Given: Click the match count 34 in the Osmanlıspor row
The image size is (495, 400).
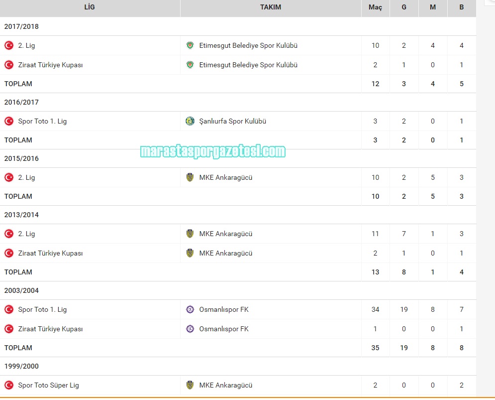Looking at the screenshot, I should (x=375, y=309).
